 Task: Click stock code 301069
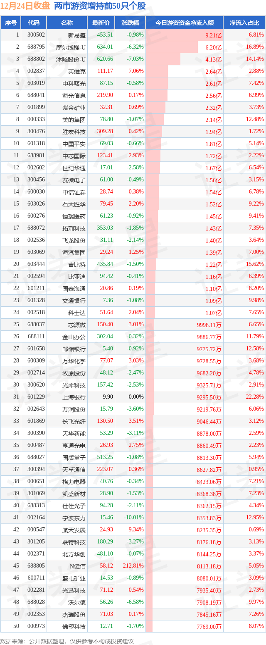tap(36, 494)
